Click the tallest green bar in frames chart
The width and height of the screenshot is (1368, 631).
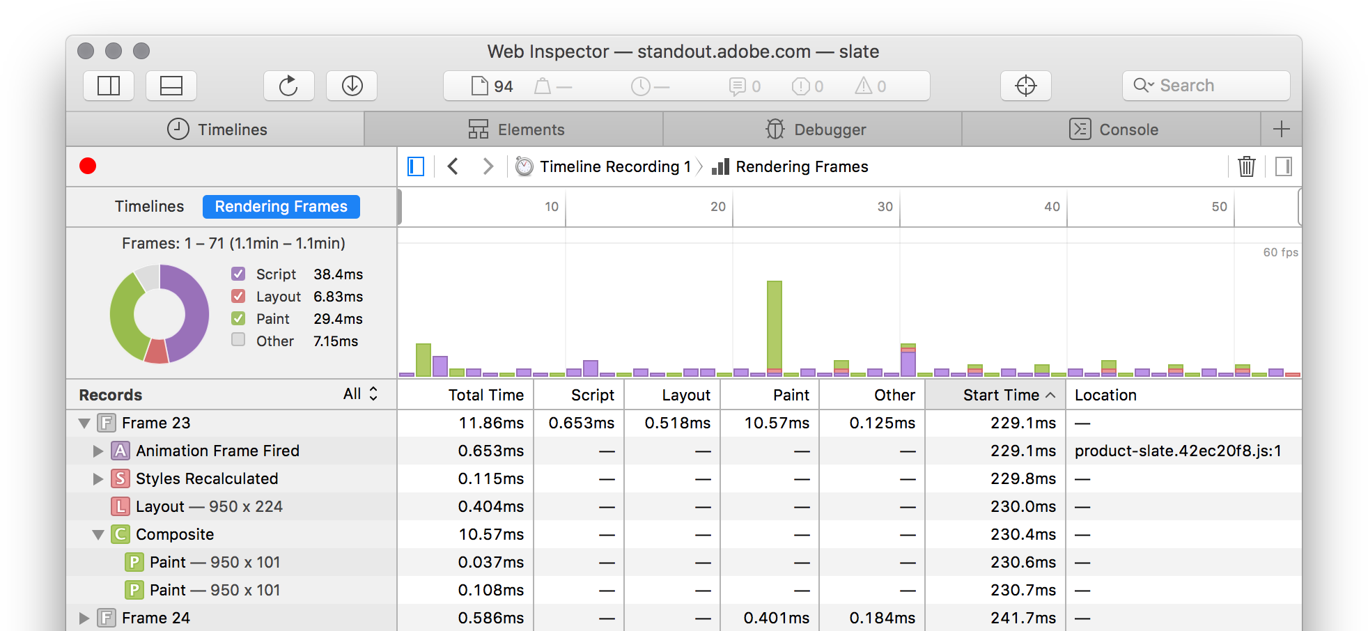(x=774, y=324)
